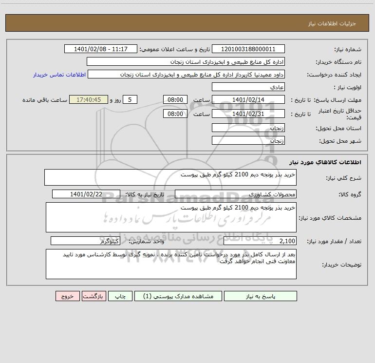The image size is (375, 363).
Task: Click the بازگشت back button
Action: pyautogui.click(x=94, y=296)
